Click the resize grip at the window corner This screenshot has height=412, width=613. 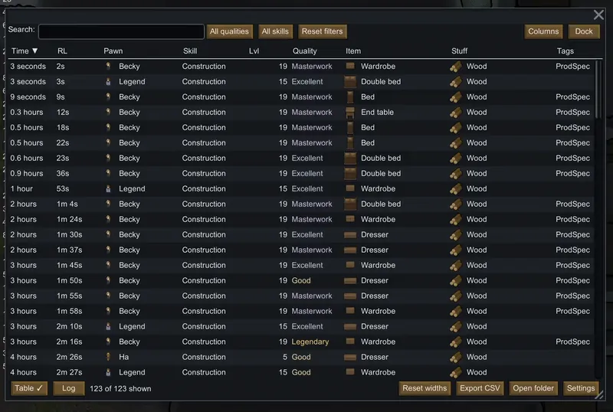tap(599, 396)
